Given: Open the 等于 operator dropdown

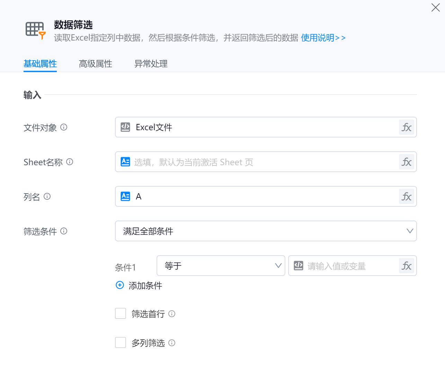Looking at the screenshot, I should click(221, 266).
